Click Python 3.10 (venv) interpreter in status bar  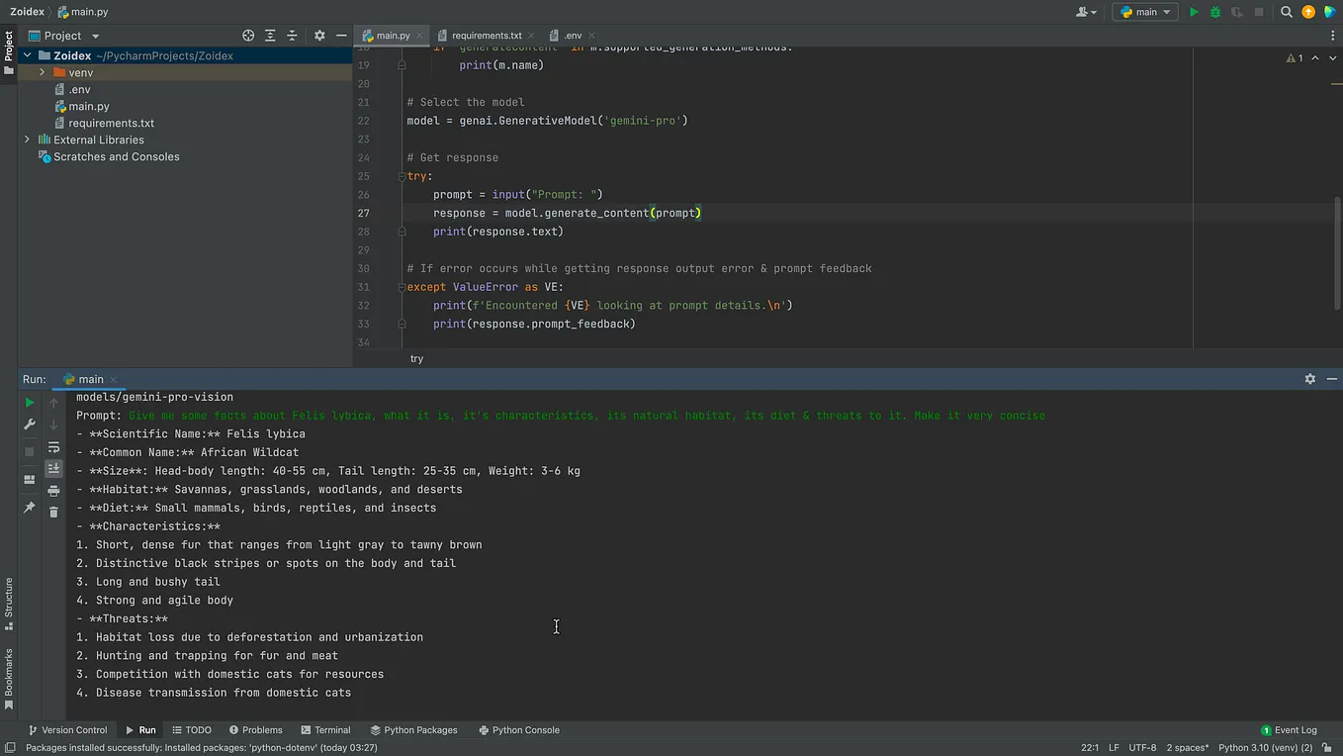tap(1265, 747)
